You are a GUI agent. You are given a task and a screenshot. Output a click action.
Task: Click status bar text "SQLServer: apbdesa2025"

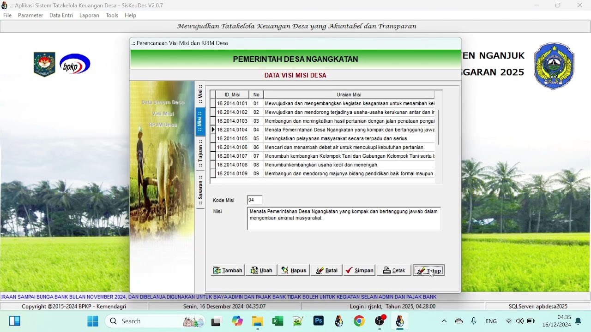click(538, 307)
